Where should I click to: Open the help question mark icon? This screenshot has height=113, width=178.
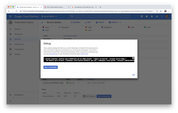coord(152,16)
